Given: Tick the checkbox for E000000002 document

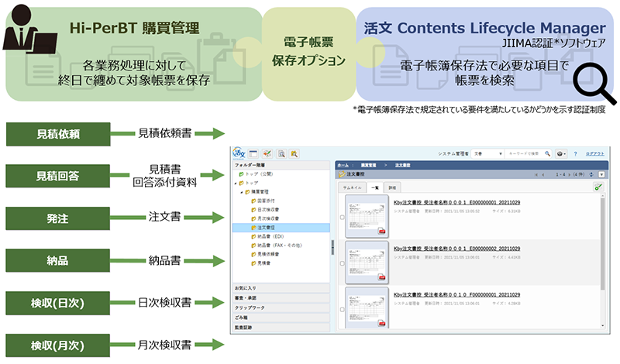Looking at the screenshot, I should (x=342, y=263).
